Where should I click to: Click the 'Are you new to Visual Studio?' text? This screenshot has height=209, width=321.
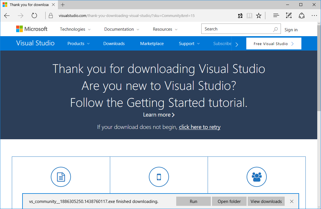[x=159, y=86]
